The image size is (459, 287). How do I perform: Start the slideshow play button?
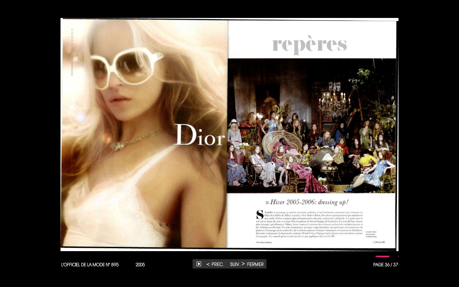(x=199, y=264)
